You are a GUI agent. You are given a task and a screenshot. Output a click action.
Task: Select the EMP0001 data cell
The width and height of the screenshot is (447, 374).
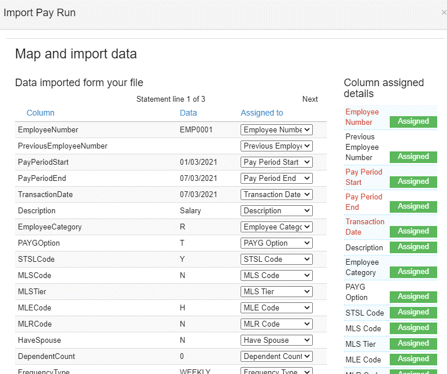pyautogui.click(x=196, y=129)
